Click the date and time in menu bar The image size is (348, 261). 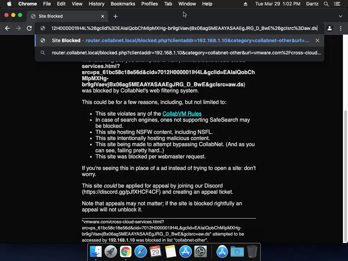click(x=278, y=4)
